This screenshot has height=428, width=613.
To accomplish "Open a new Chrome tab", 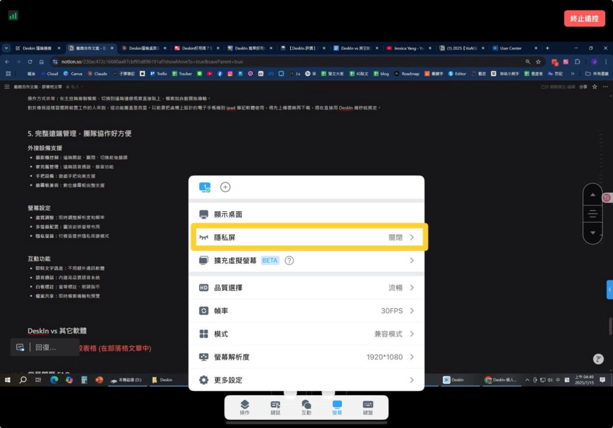I will click(x=547, y=48).
